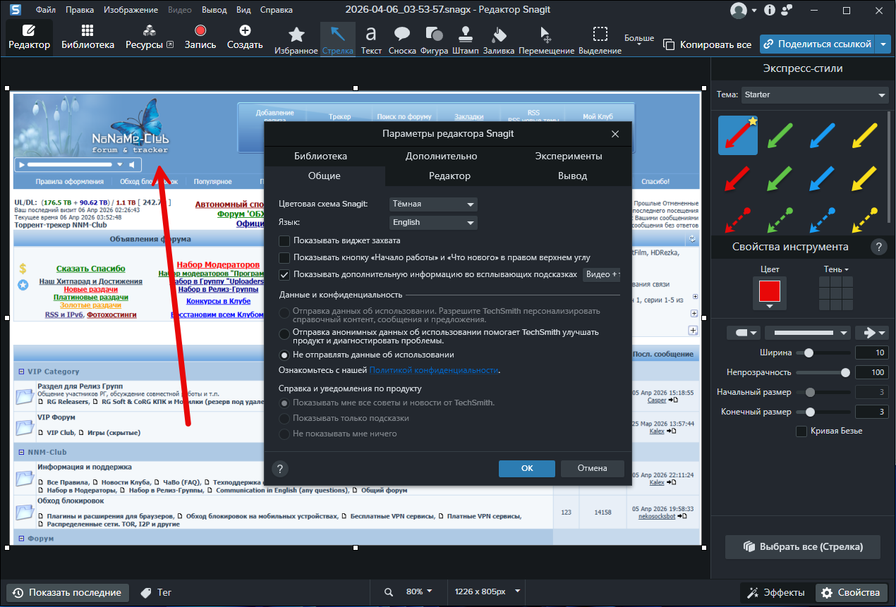
Task: Open the Editor (Редактор) view
Action: (30, 37)
